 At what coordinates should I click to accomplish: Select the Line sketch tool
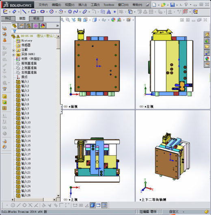coord(24,12)
